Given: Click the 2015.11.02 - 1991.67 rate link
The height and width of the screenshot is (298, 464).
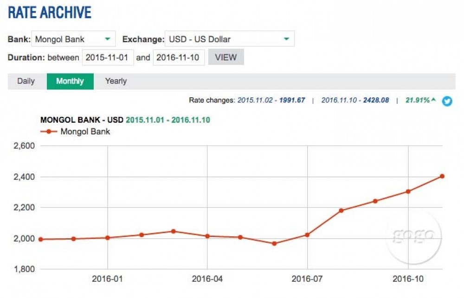Looking at the screenshot, I should point(271,100).
